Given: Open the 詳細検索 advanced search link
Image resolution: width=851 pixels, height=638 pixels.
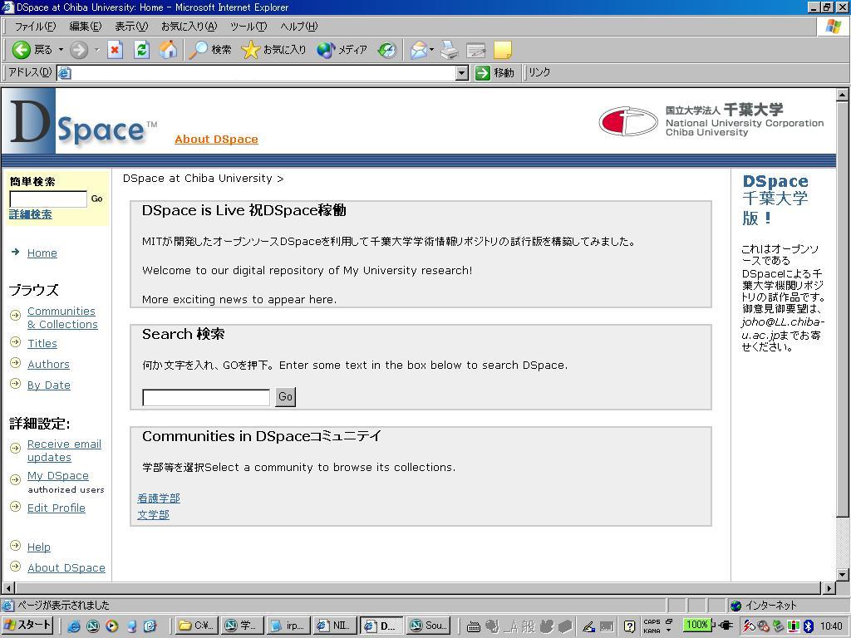Looking at the screenshot, I should 31,214.
